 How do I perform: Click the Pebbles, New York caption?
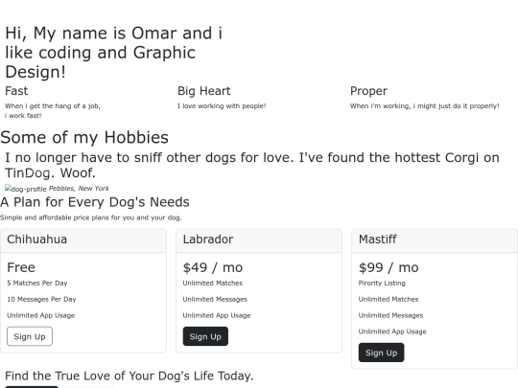[79, 189]
